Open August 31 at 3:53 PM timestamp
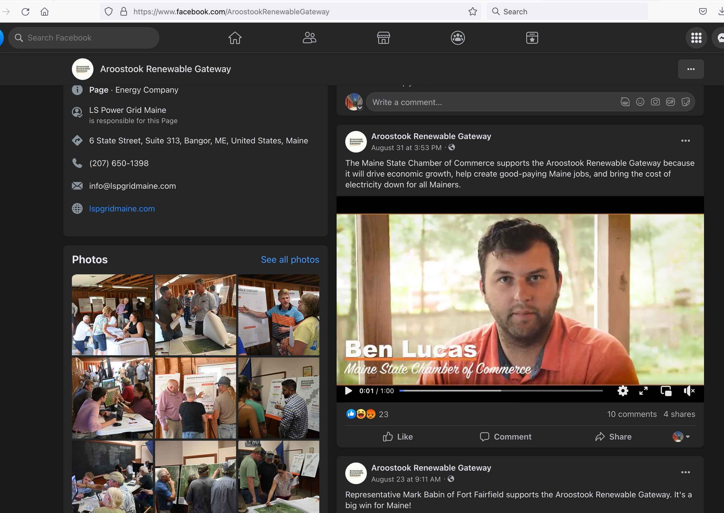This screenshot has height=513, width=724. click(406, 147)
